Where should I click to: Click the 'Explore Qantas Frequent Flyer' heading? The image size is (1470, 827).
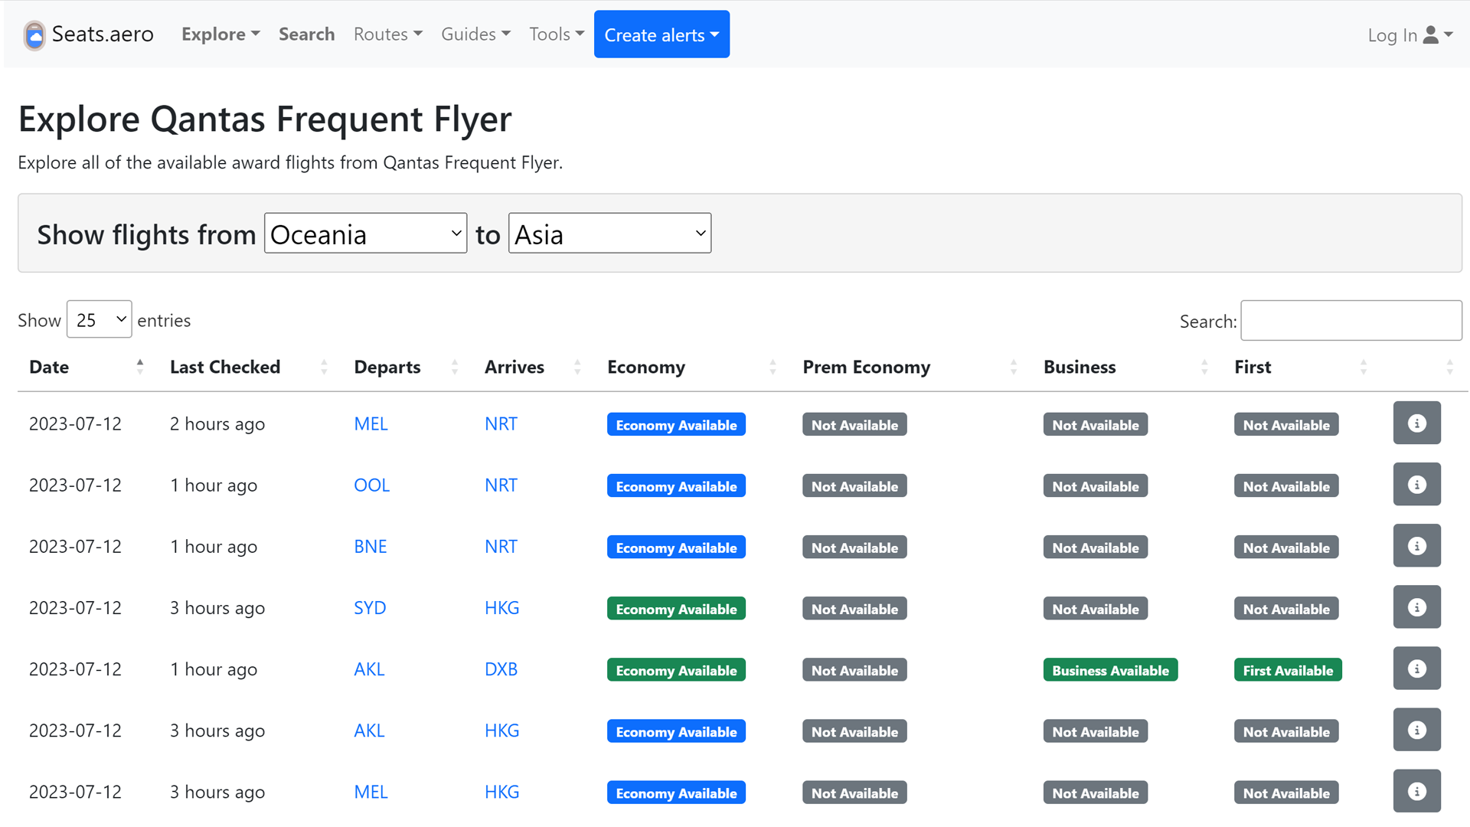(x=265, y=119)
